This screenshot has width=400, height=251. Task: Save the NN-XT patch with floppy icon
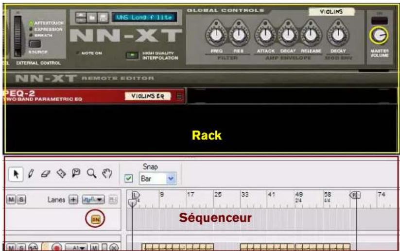(103, 17)
